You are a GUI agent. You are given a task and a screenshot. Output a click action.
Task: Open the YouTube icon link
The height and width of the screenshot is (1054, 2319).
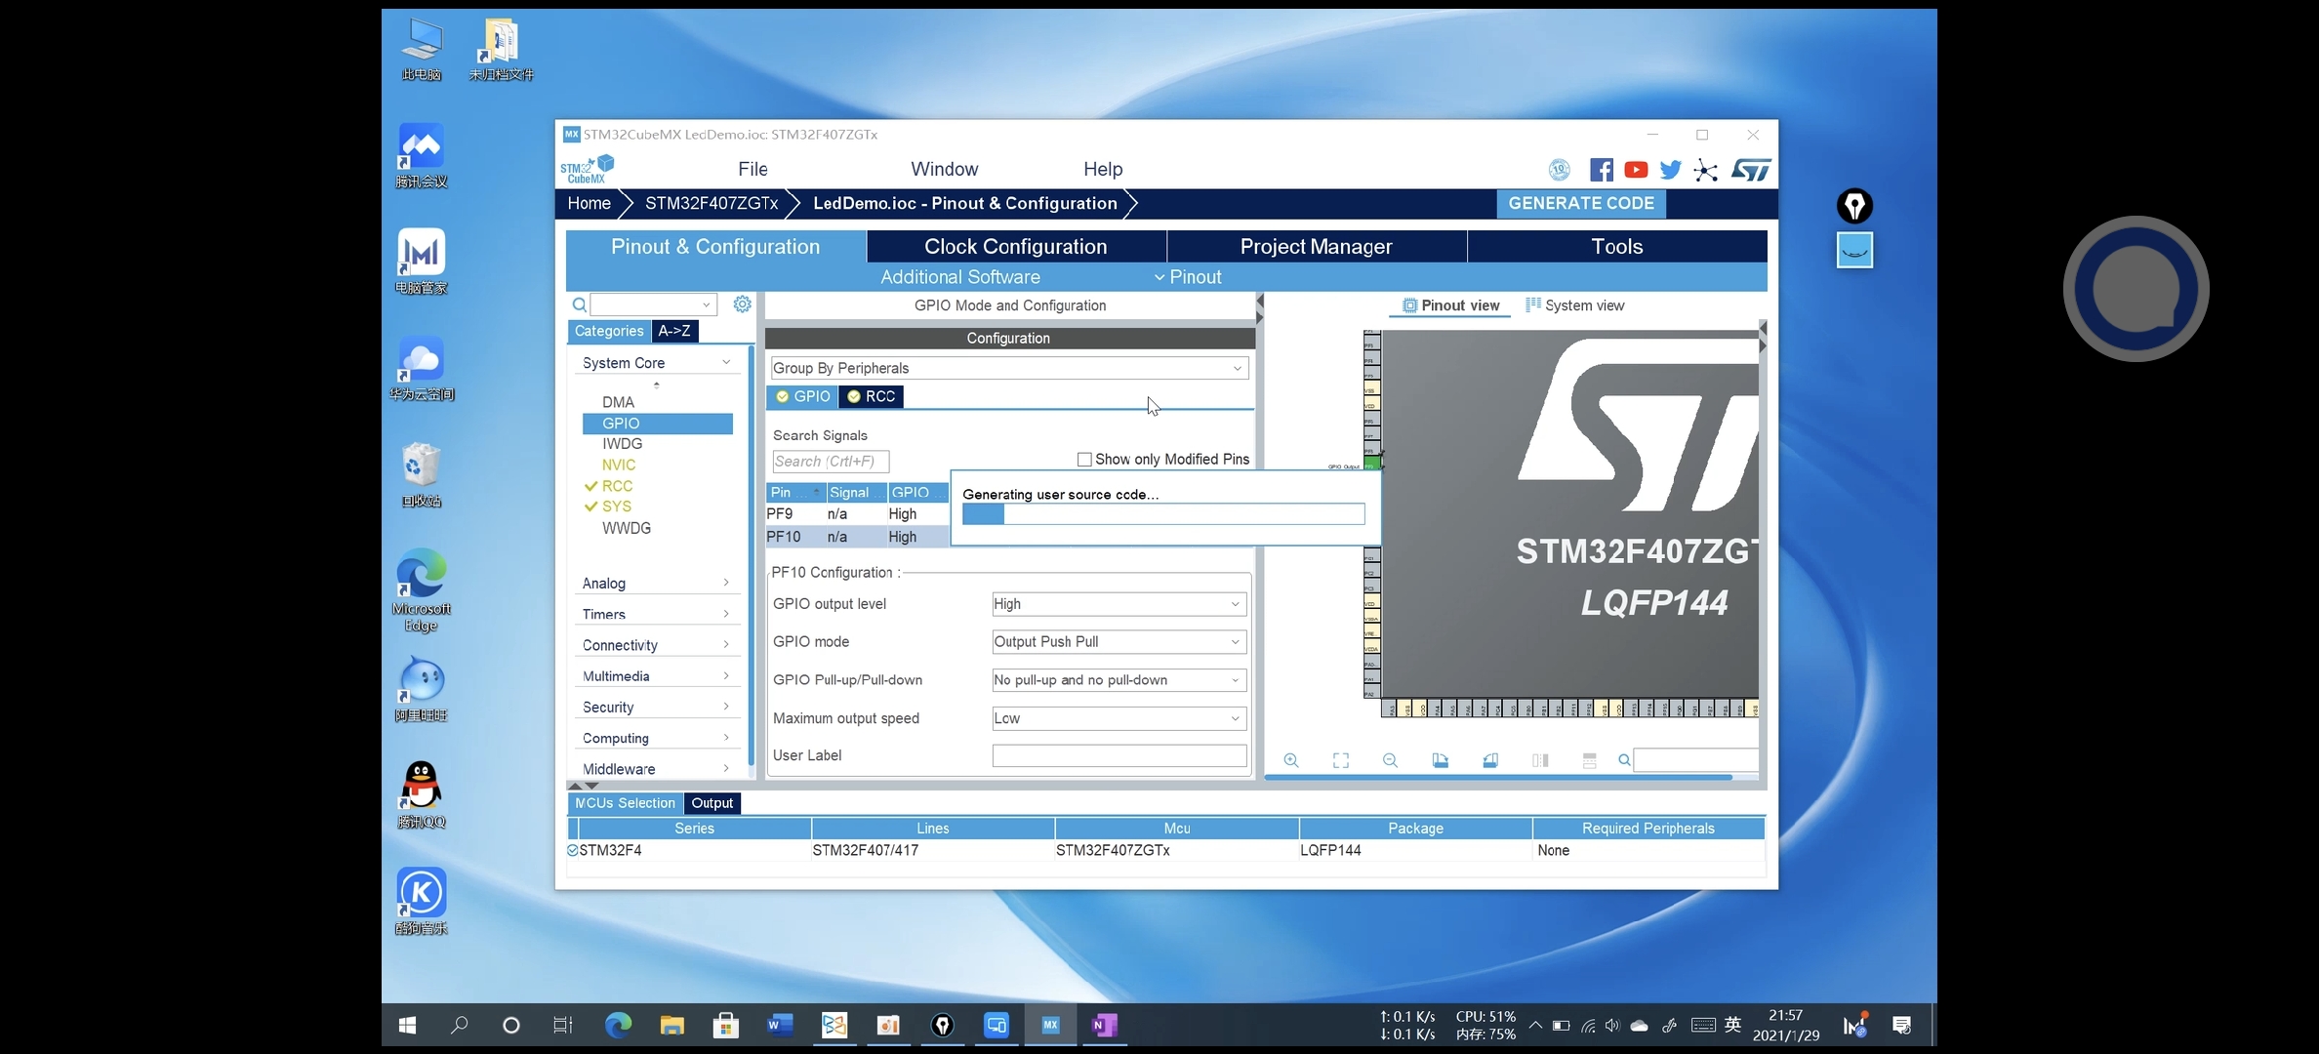[1636, 170]
